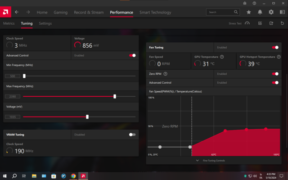The width and height of the screenshot is (288, 180).
Task: Disable GPU Advanced Control toggle
Action: coord(132,55)
